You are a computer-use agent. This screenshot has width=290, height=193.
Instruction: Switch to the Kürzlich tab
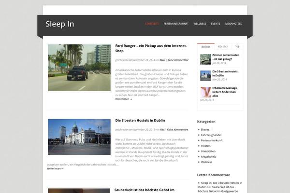tap(223, 46)
